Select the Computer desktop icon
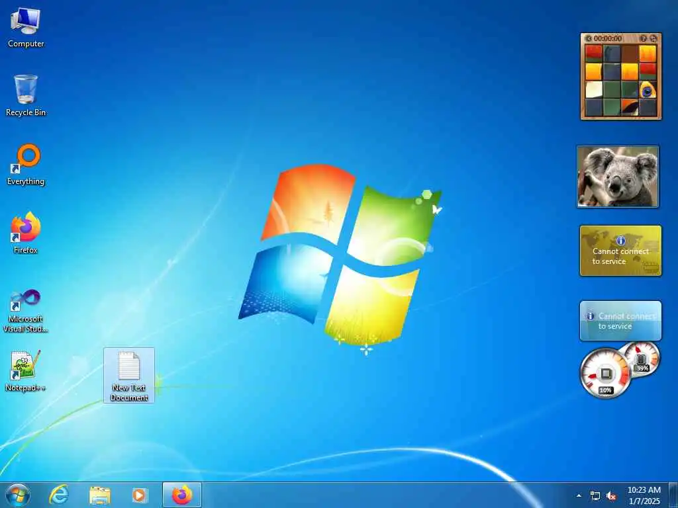The height and width of the screenshot is (508, 678). 26,28
